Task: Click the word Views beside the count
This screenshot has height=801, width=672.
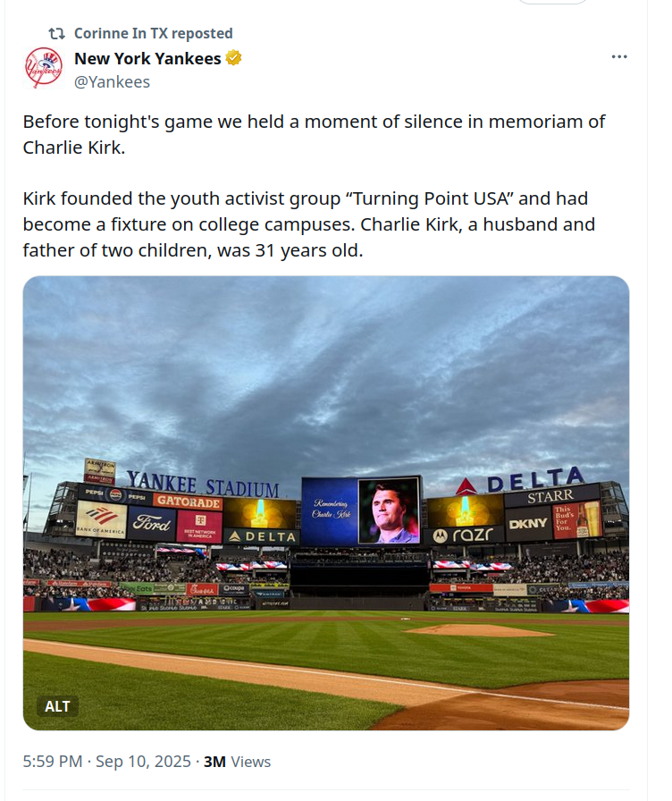Action: (251, 761)
